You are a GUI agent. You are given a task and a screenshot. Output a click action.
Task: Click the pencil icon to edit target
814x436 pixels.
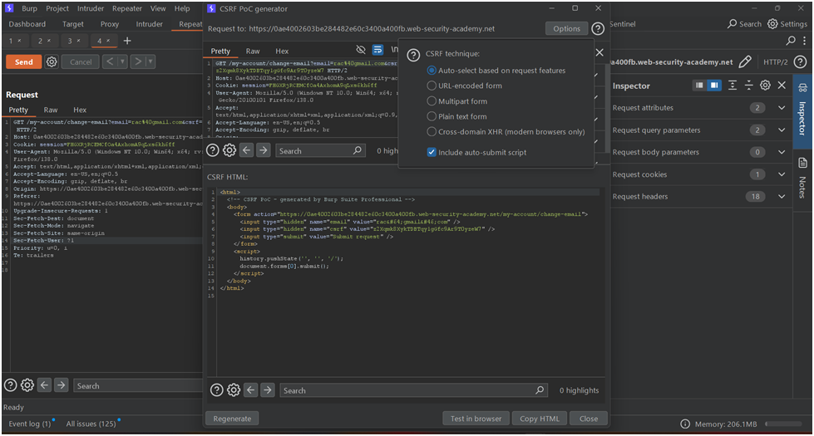click(x=745, y=61)
